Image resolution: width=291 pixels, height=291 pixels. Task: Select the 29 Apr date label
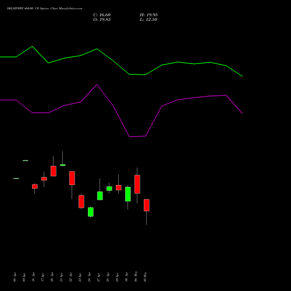pyautogui.click(x=118, y=277)
